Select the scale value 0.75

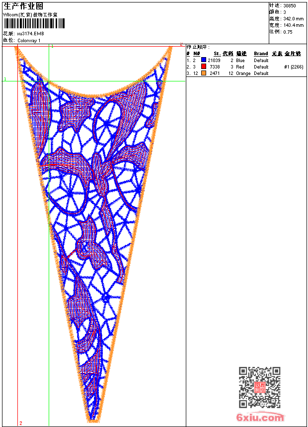coord(288,32)
